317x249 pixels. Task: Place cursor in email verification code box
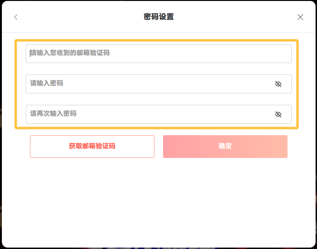click(158, 54)
